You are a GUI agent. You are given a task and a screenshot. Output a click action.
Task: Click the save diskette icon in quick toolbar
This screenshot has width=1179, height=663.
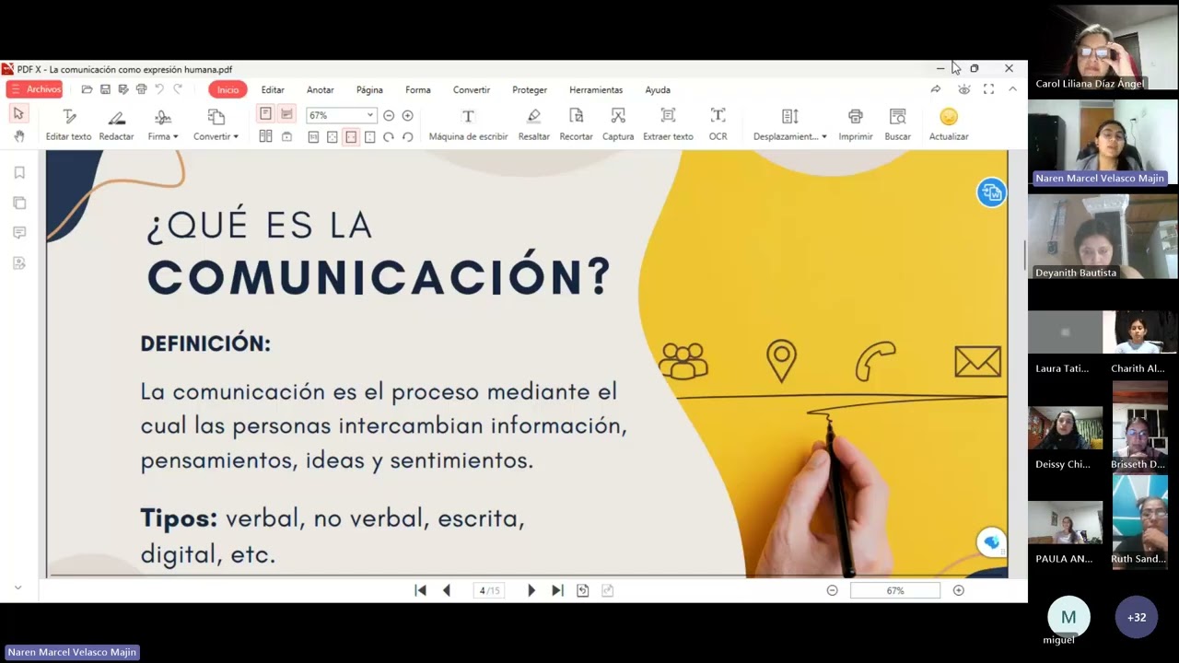(x=105, y=89)
